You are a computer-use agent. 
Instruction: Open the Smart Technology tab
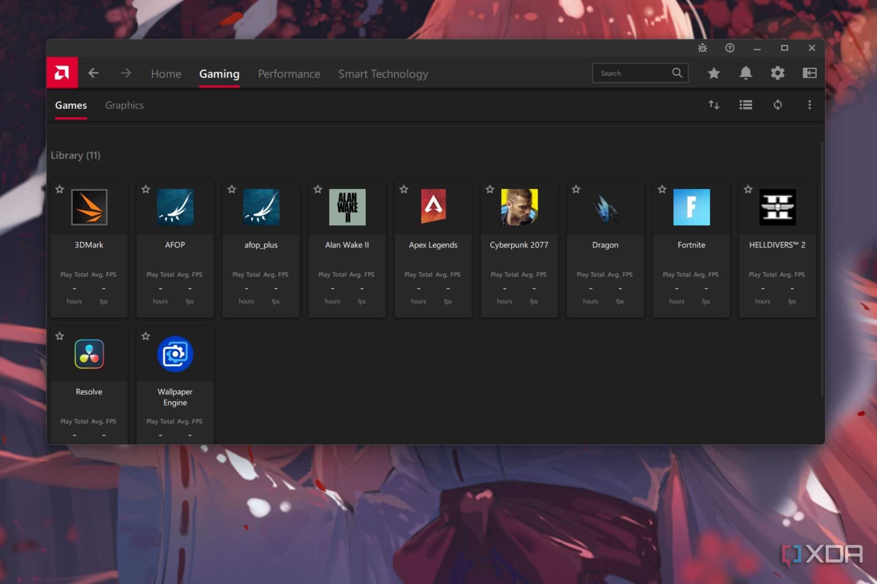coord(383,74)
